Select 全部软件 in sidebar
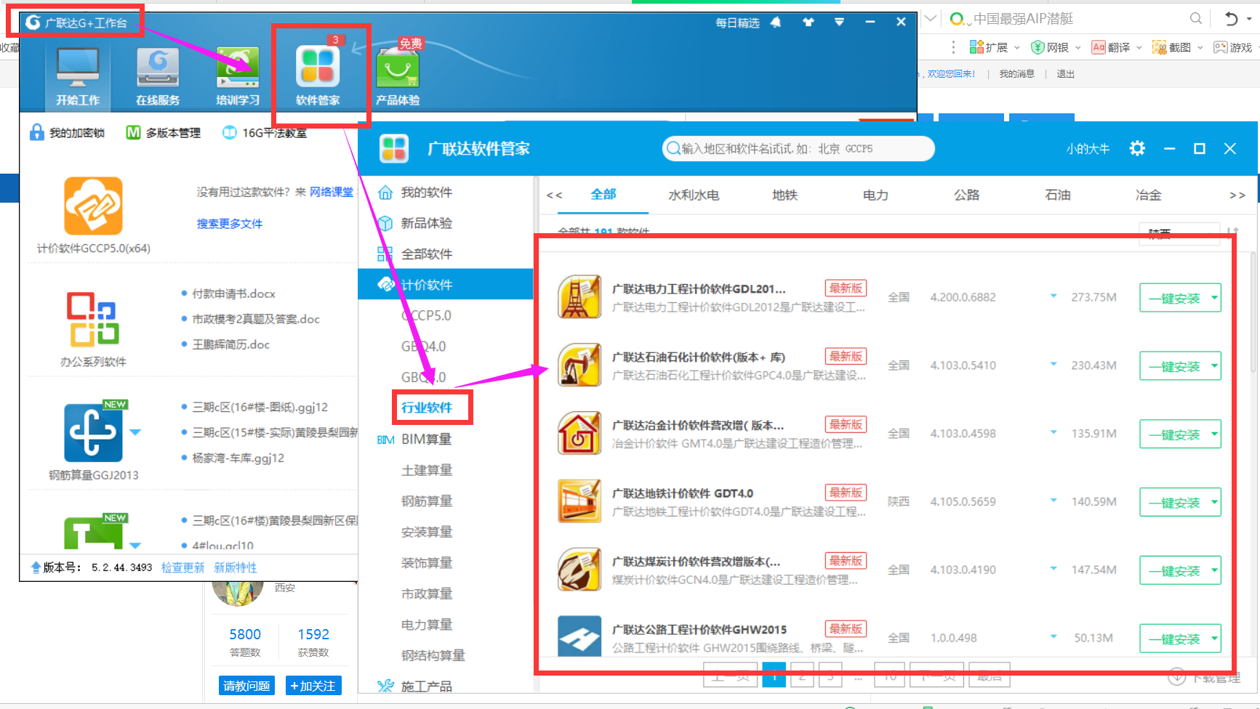The height and width of the screenshot is (709, 1260). coord(427,254)
